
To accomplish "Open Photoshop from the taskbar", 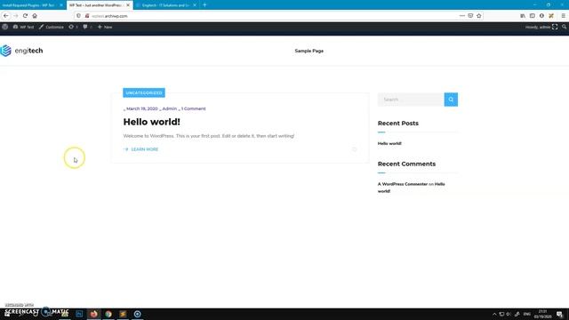I will (x=79, y=314).
